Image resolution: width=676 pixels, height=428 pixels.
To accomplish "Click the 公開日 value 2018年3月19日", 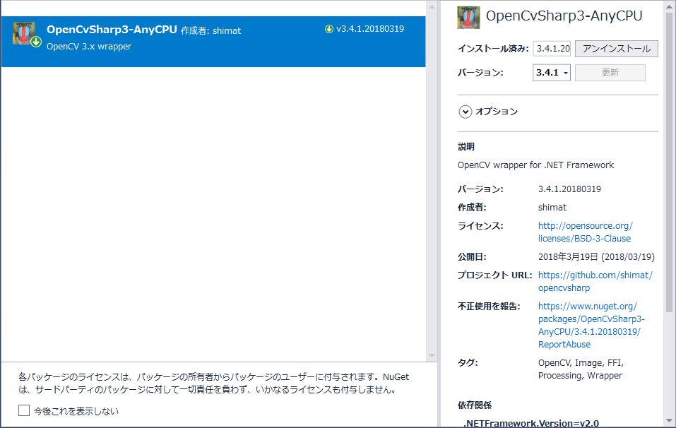I will [596, 257].
